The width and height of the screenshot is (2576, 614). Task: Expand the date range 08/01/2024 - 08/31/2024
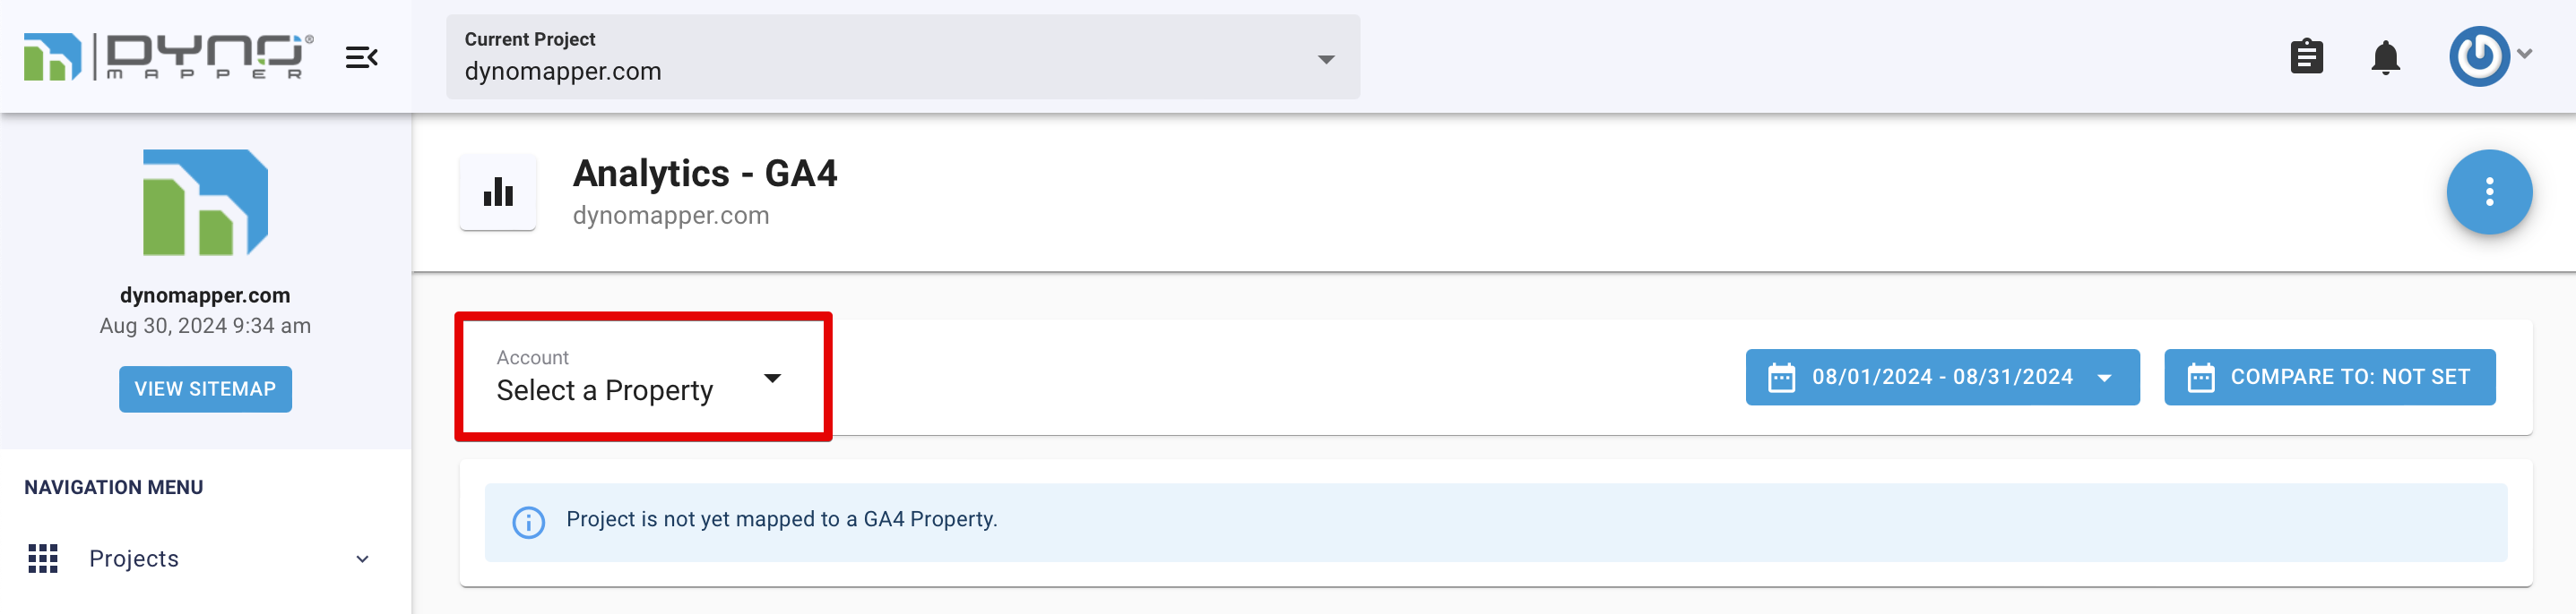point(1941,378)
